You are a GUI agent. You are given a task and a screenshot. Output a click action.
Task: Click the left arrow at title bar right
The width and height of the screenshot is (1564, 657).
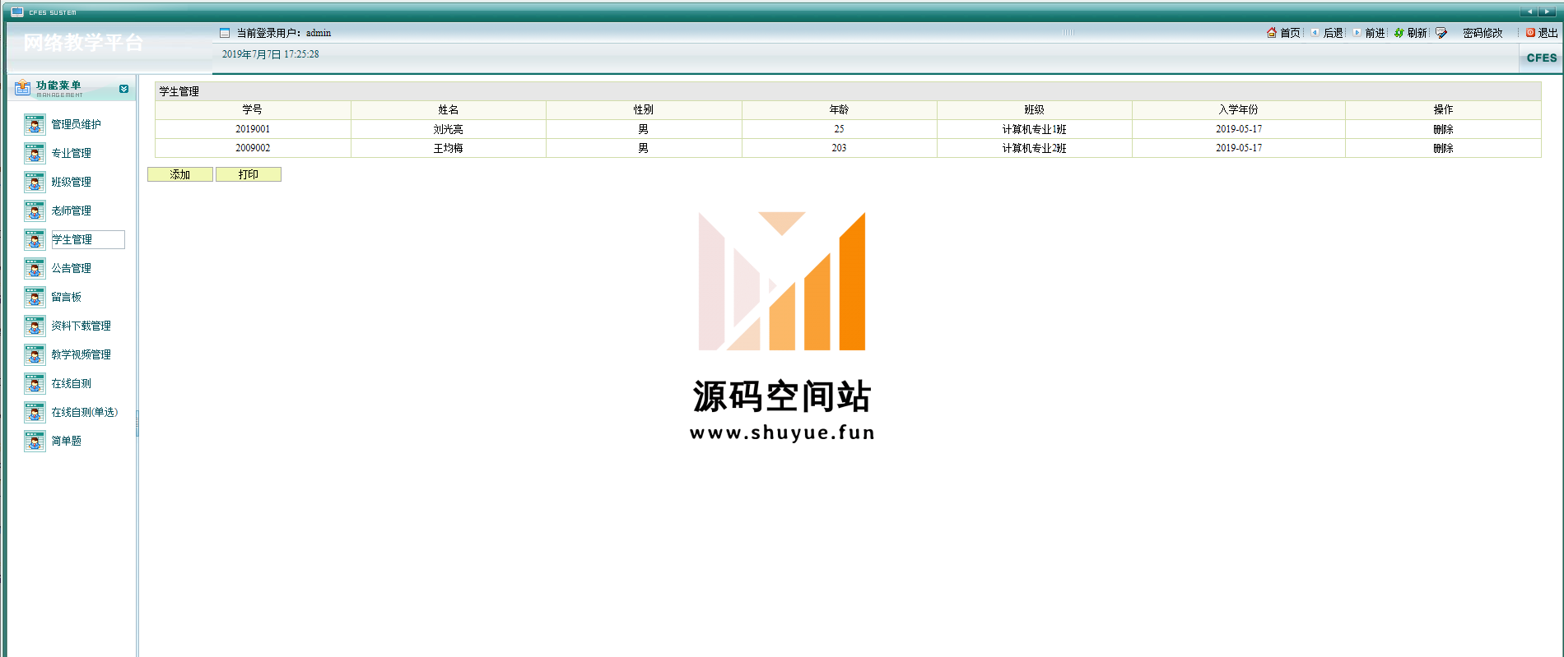pos(1529,12)
